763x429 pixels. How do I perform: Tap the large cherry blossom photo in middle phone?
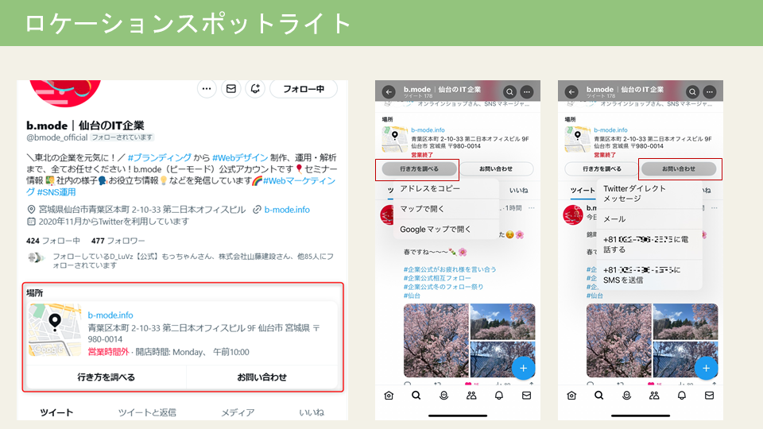(x=436, y=341)
